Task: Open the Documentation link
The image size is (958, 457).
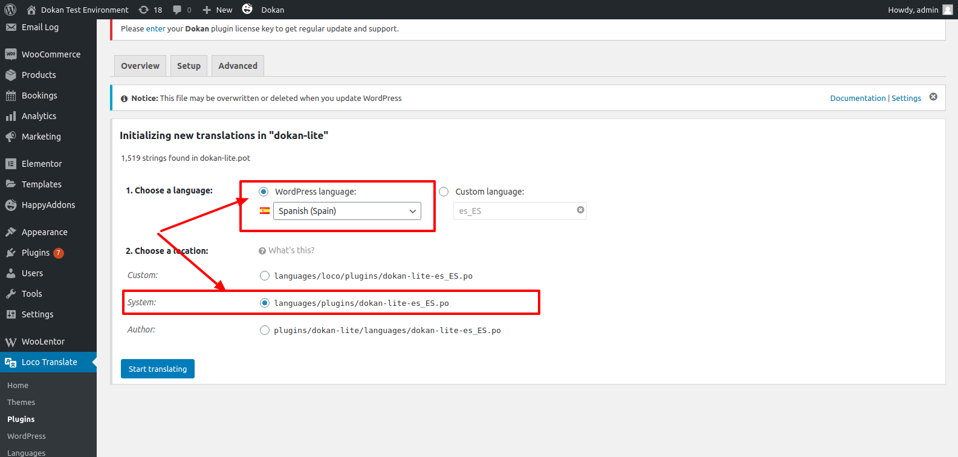Action: click(x=858, y=98)
